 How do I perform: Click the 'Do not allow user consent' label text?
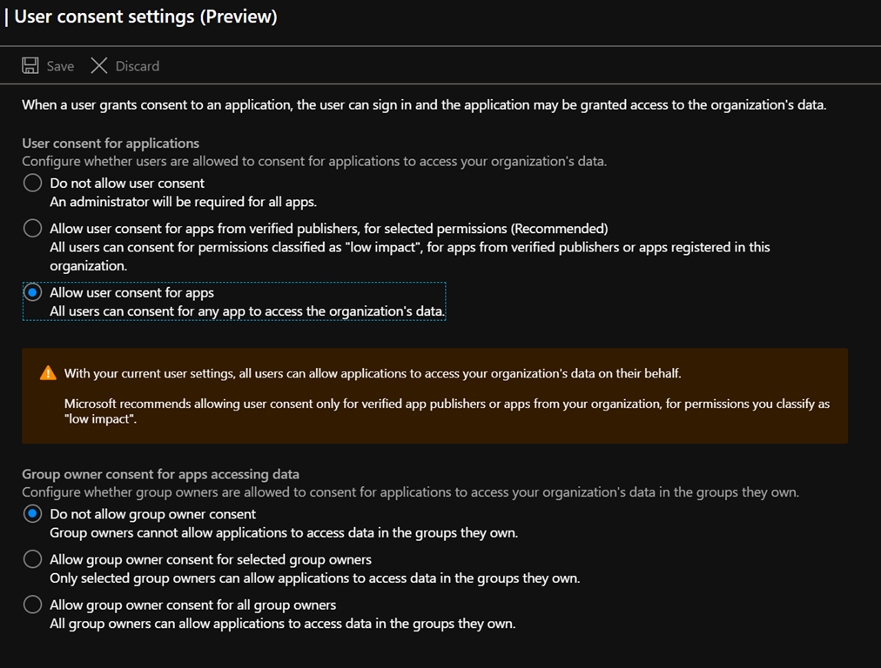pyautogui.click(x=127, y=183)
